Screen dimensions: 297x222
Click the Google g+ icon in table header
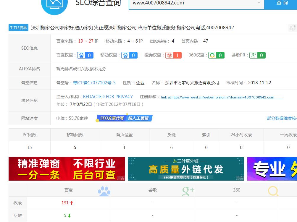(x=188, y=191)
